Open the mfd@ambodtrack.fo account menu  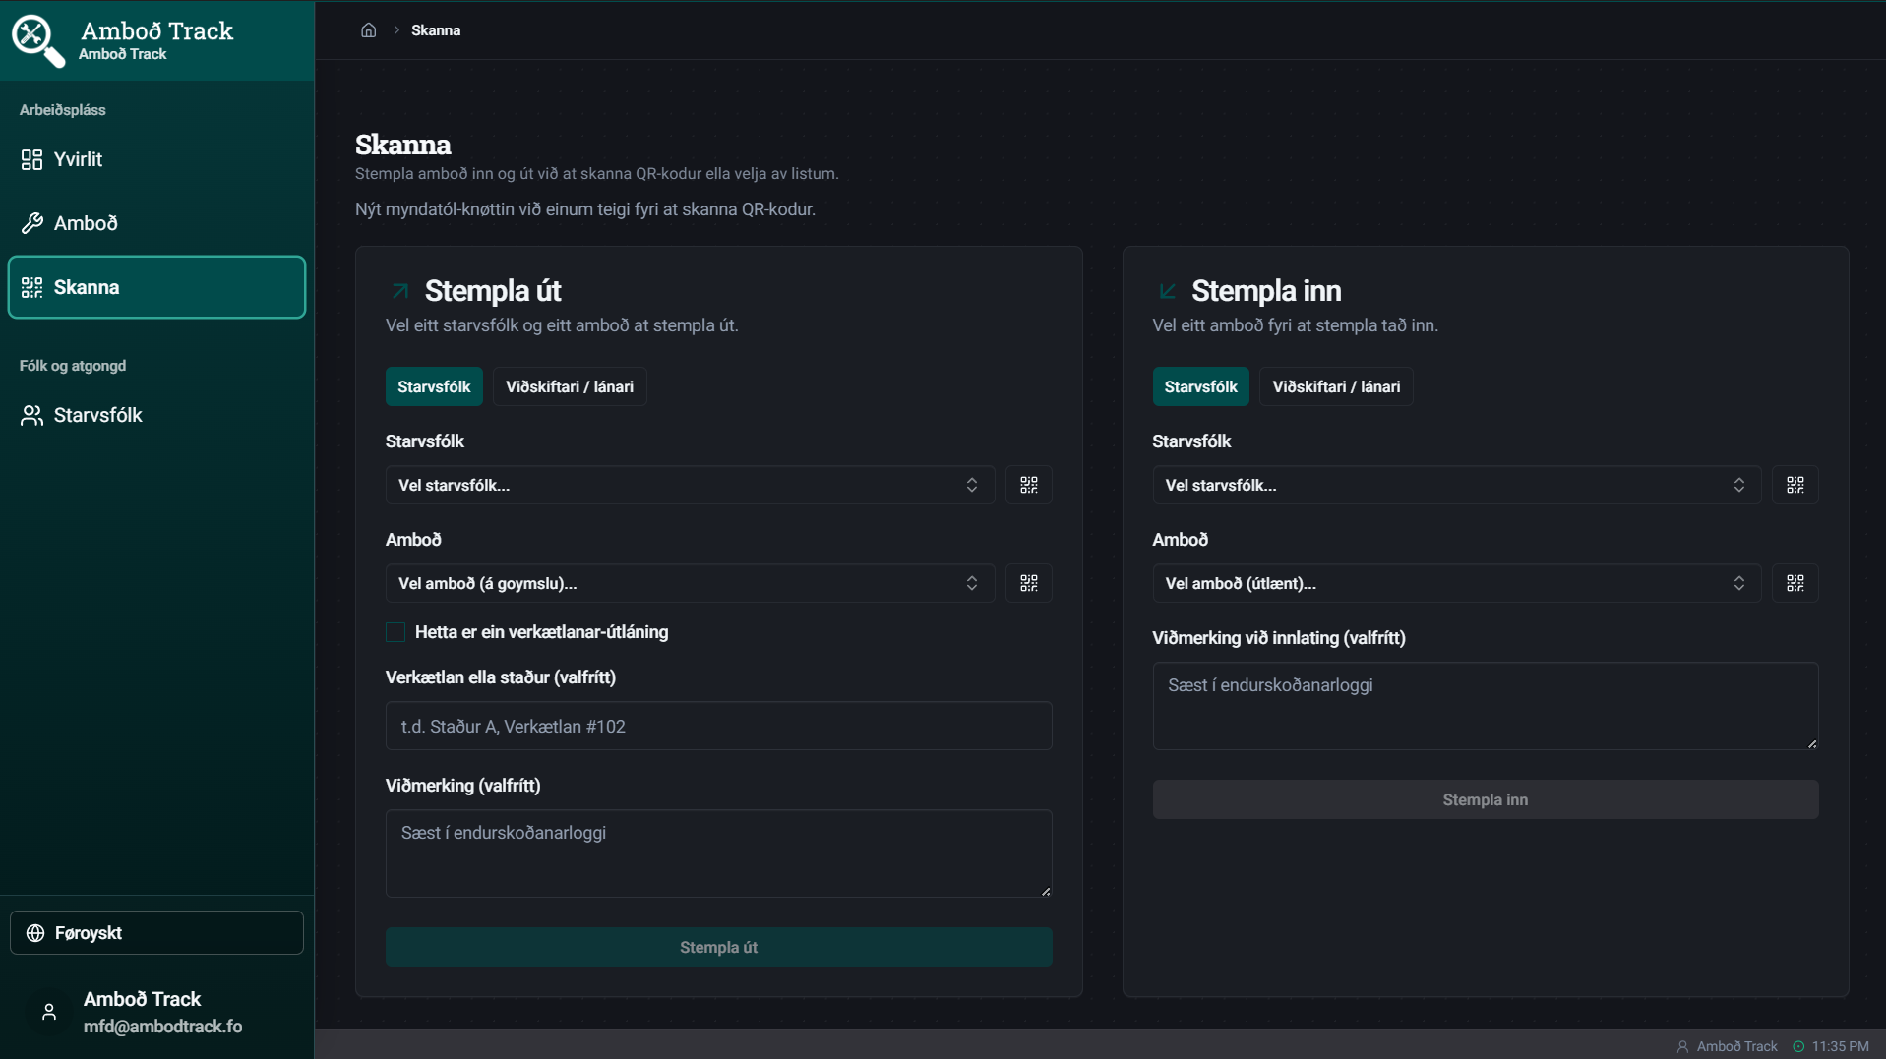click(156, 1012)
